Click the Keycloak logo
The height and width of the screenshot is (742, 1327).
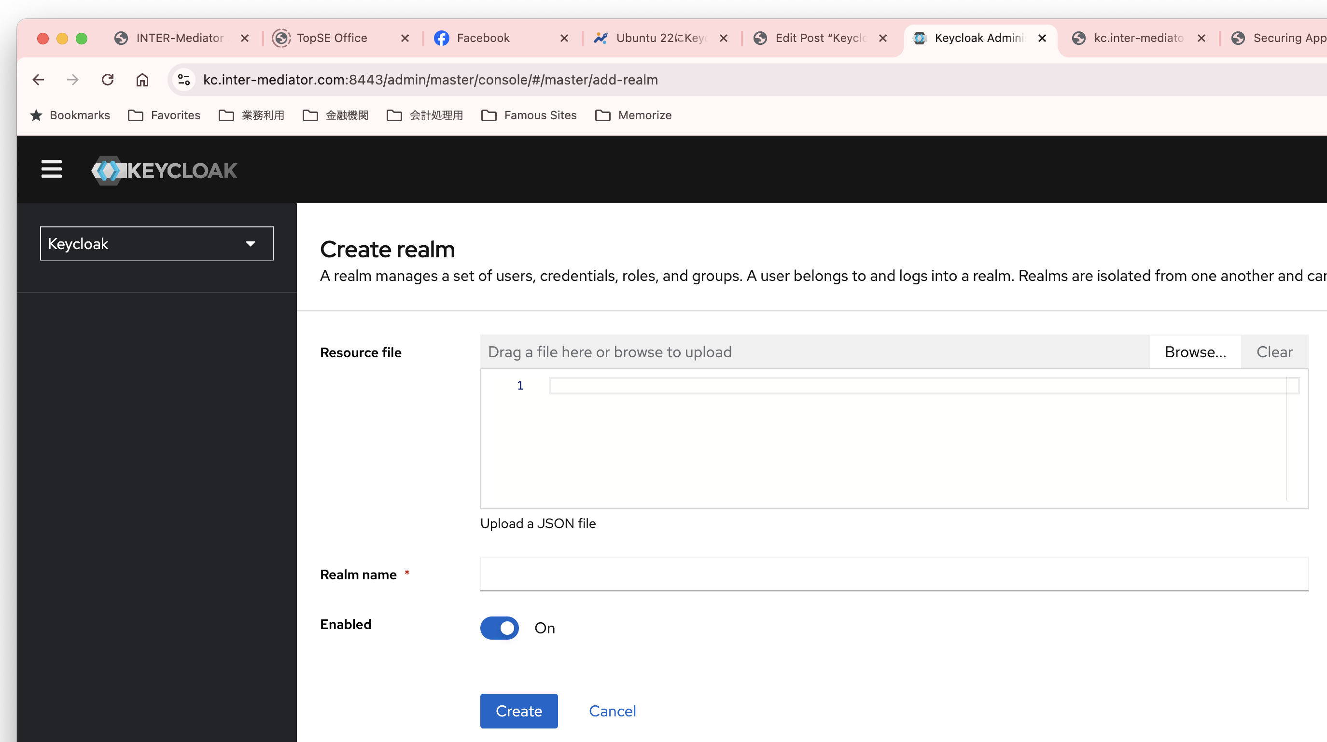pyautogui.click(x=164, y=170)
